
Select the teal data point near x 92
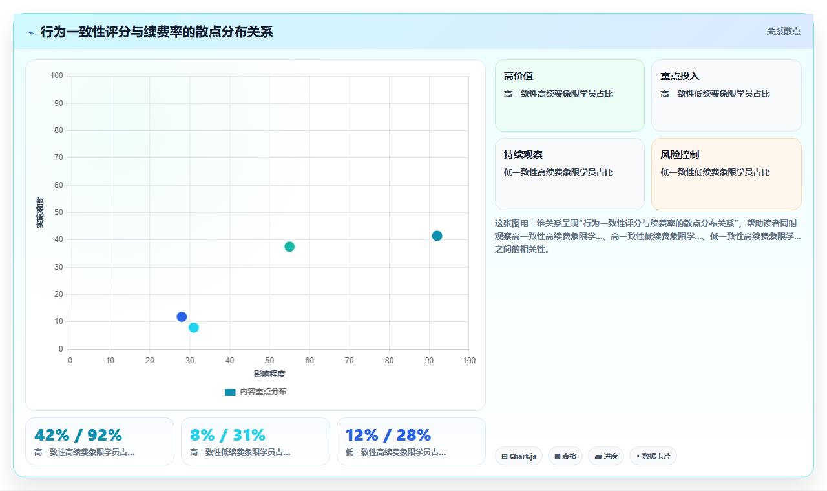(437, 236)
